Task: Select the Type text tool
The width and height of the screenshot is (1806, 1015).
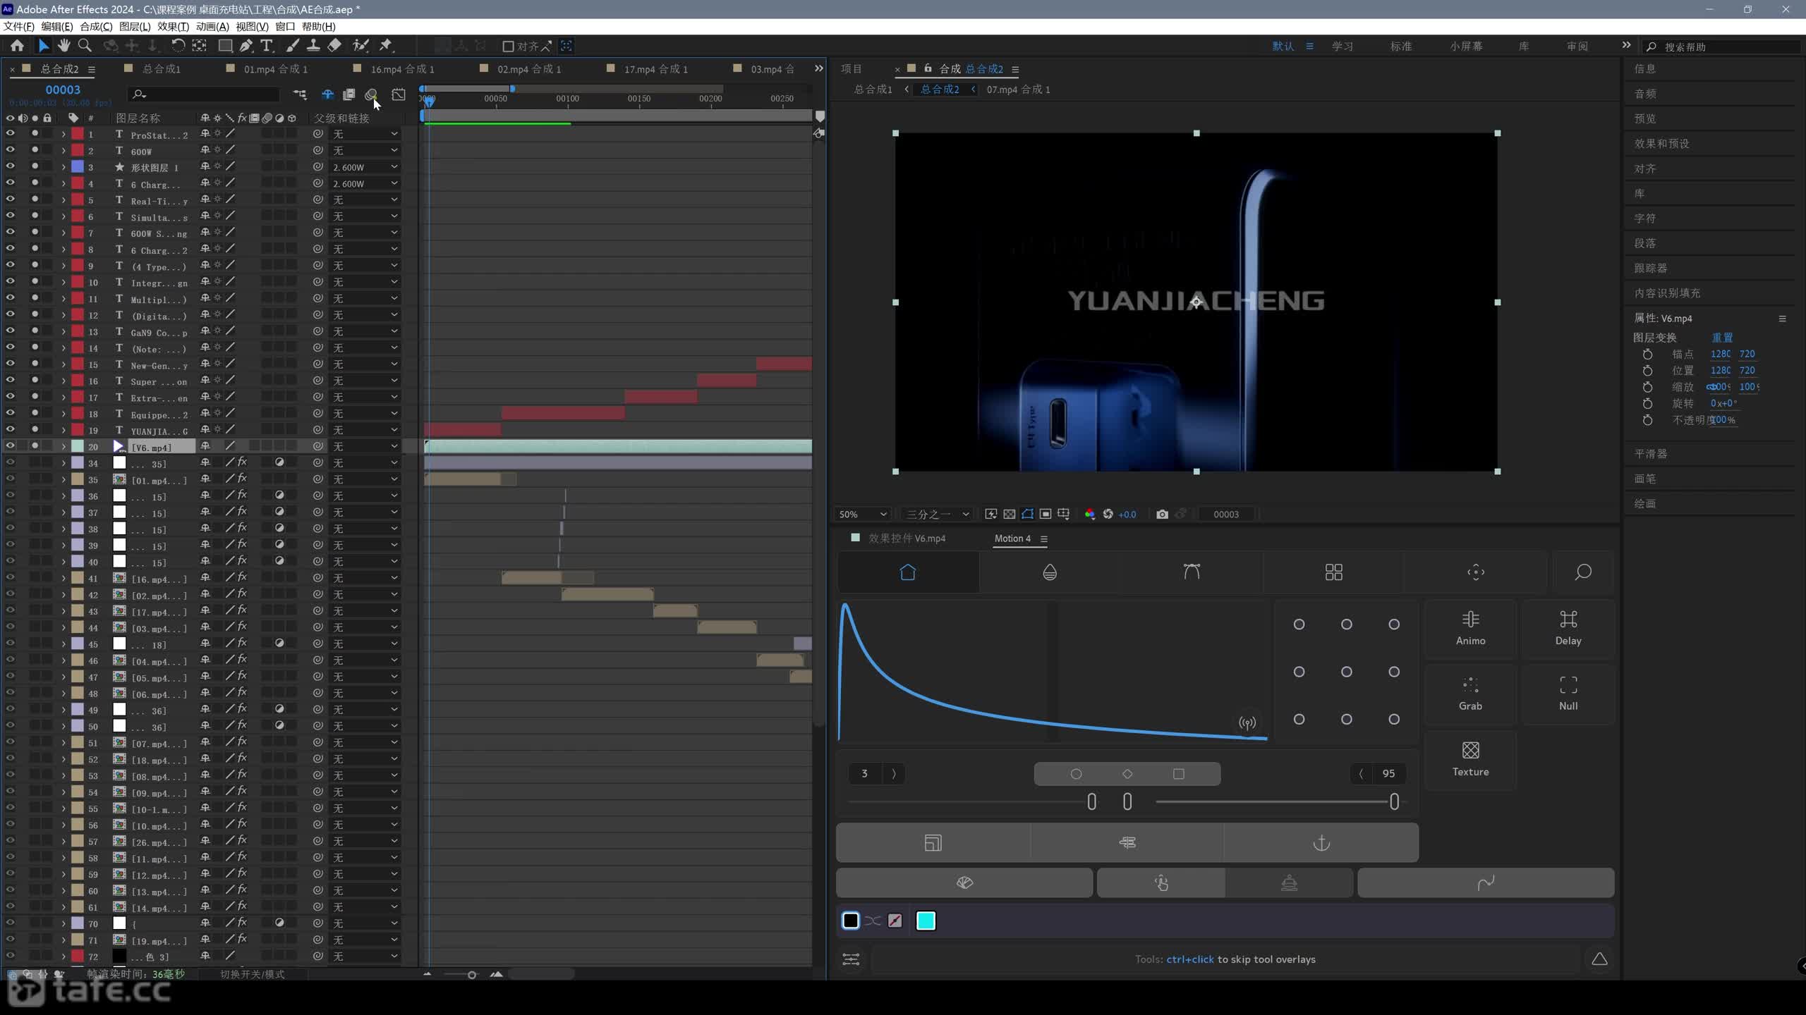Action: 267,45
